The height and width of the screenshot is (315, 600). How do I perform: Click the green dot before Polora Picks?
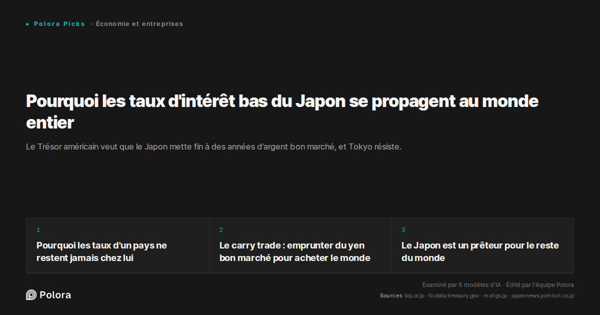27,24
